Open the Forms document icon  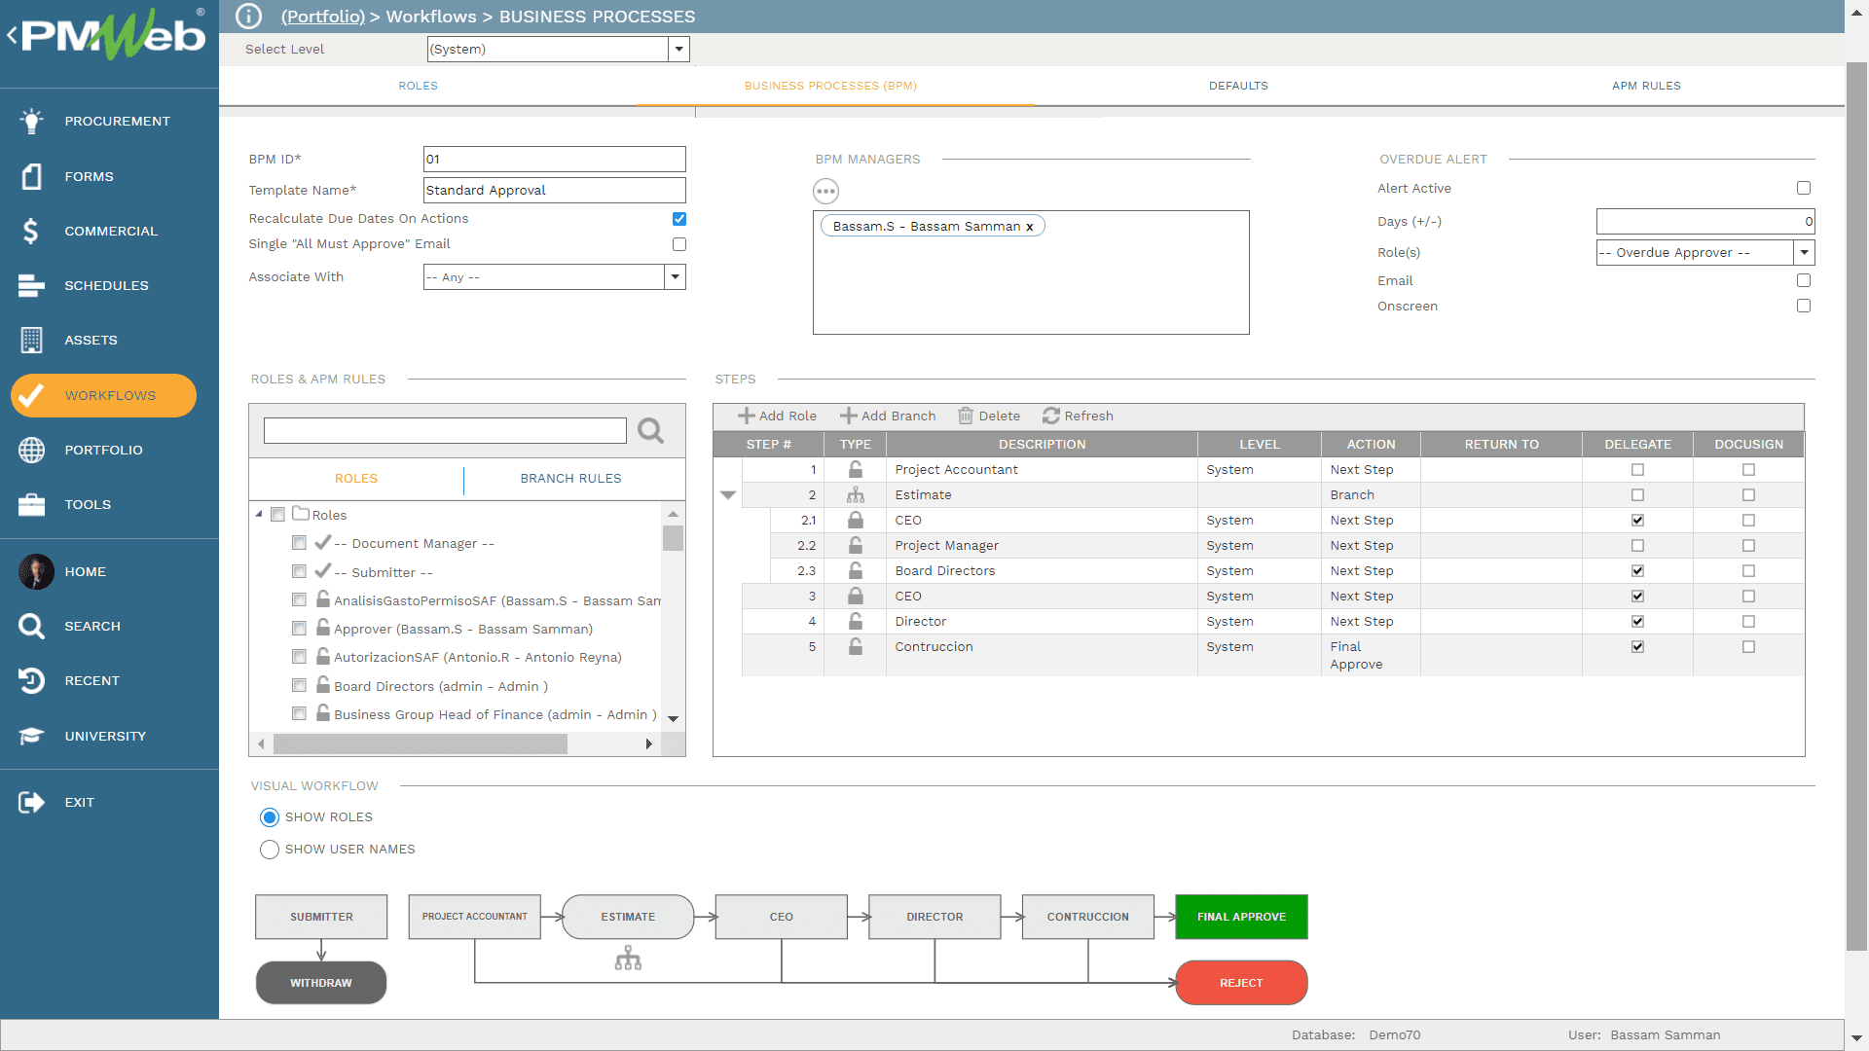click(31, 176)
